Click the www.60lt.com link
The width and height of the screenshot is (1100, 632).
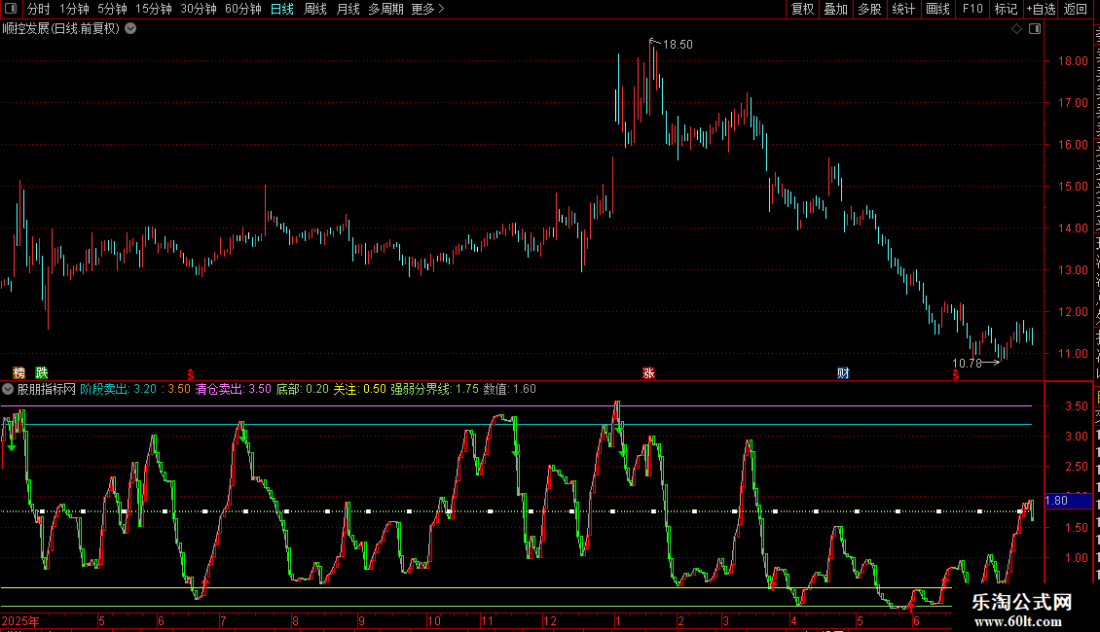(x=1018, y=621)
